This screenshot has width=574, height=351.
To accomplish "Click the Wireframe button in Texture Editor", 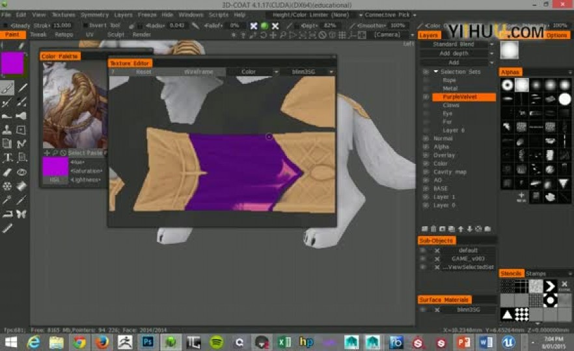I will (x=198, y=71).
